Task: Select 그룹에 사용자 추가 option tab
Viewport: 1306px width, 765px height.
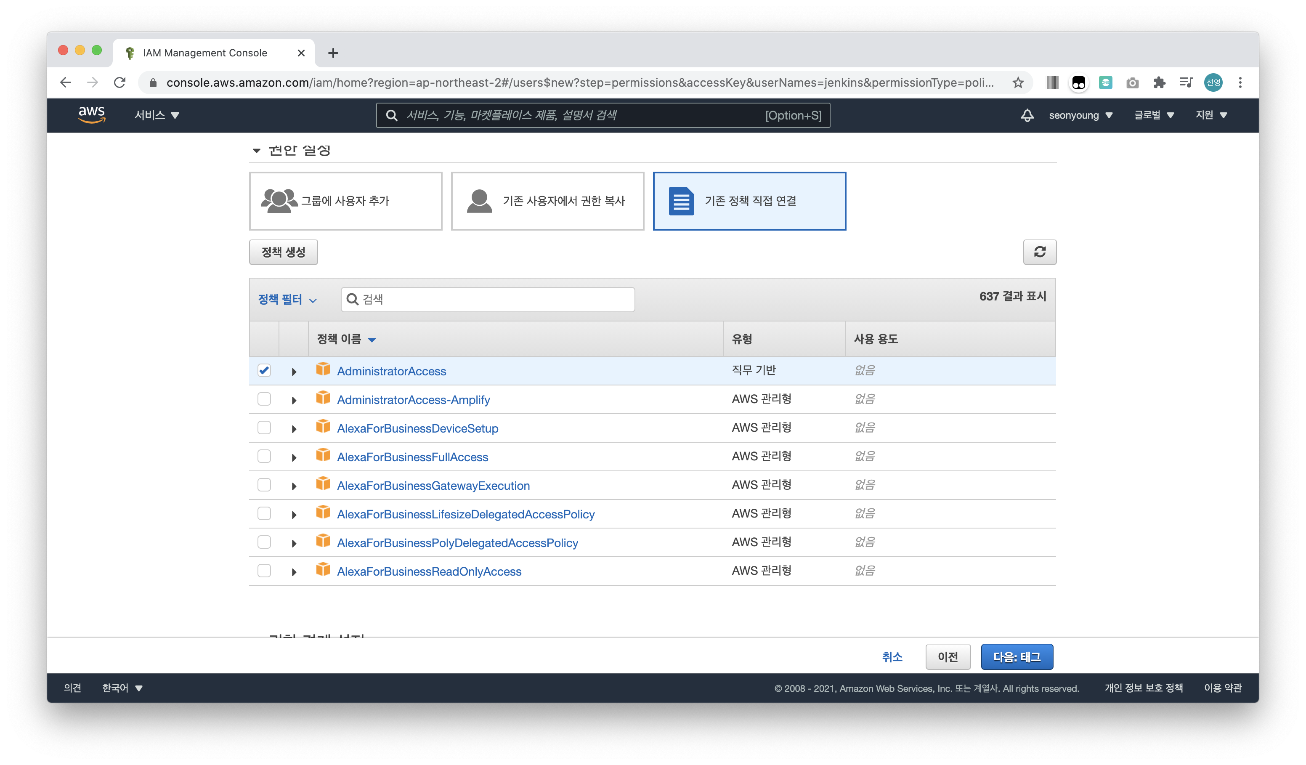Action: click(345, 201)
